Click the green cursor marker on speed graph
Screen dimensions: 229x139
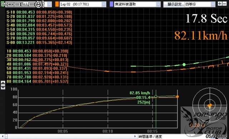pos(156,96)
